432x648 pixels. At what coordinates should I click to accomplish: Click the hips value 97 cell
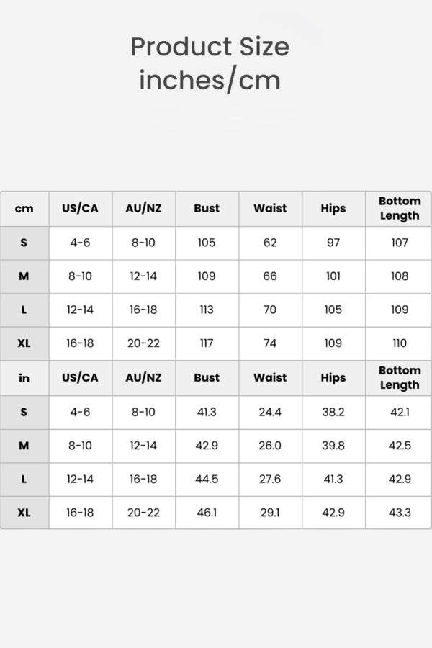point(333,243)
